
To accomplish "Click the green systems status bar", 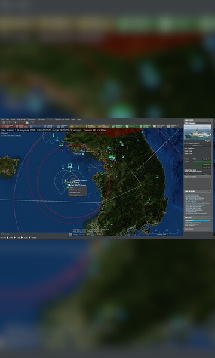I will pyautogui.click(x=202, y=162).
